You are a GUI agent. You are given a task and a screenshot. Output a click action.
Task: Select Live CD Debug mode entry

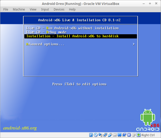point(80,32)
